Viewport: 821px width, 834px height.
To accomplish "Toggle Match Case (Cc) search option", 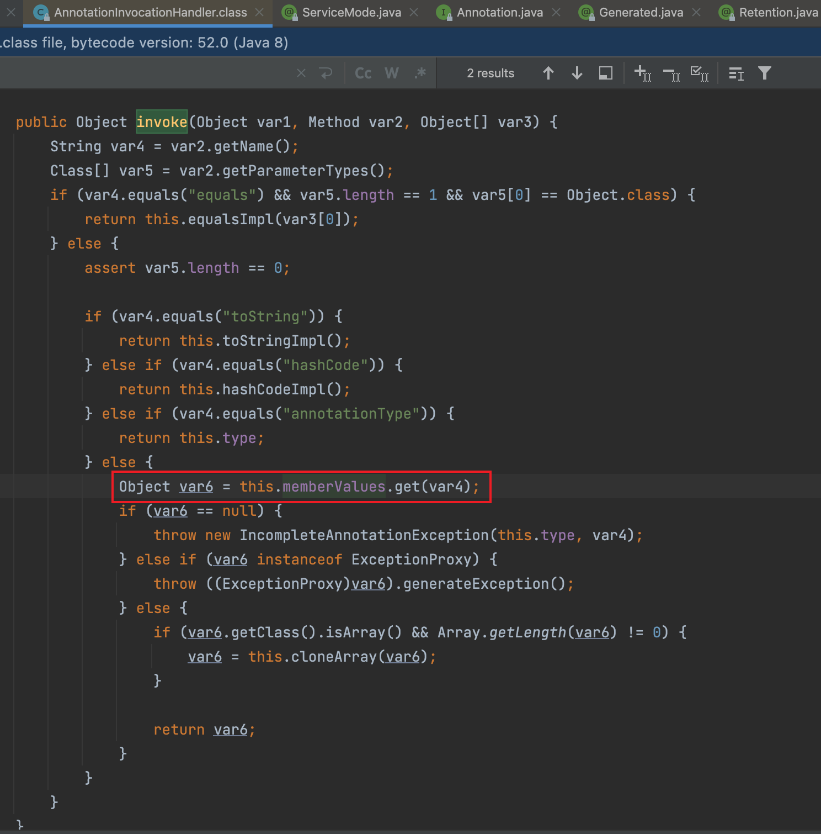I will coord(363,73).
